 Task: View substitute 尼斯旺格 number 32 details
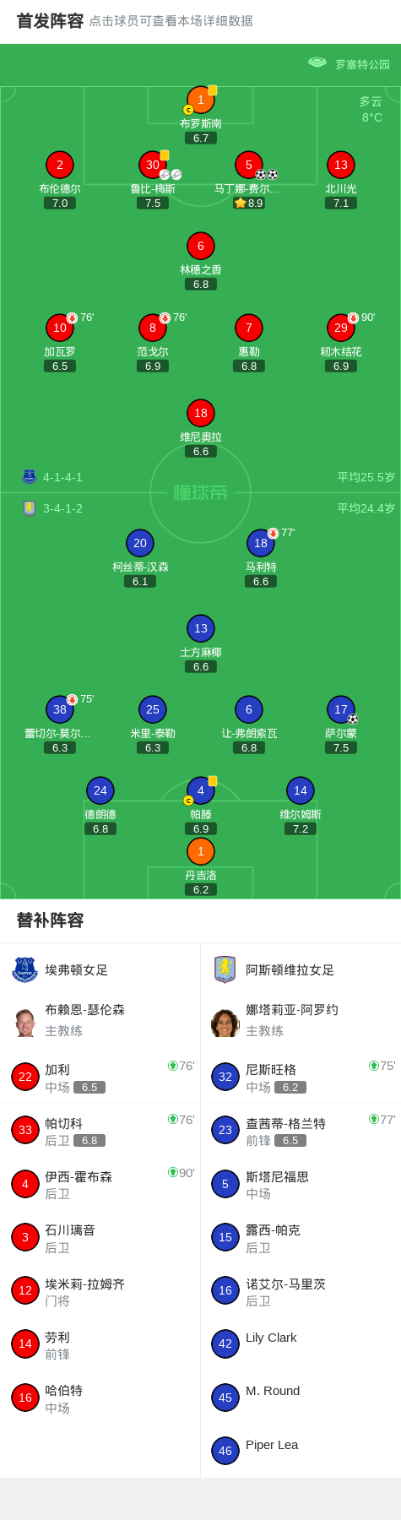pos(301,1077)
